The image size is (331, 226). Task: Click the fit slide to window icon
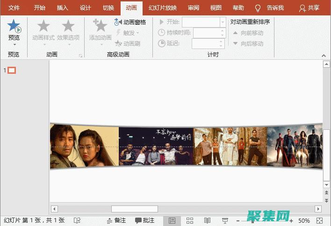pyautogui.click(x=319, y=220)
